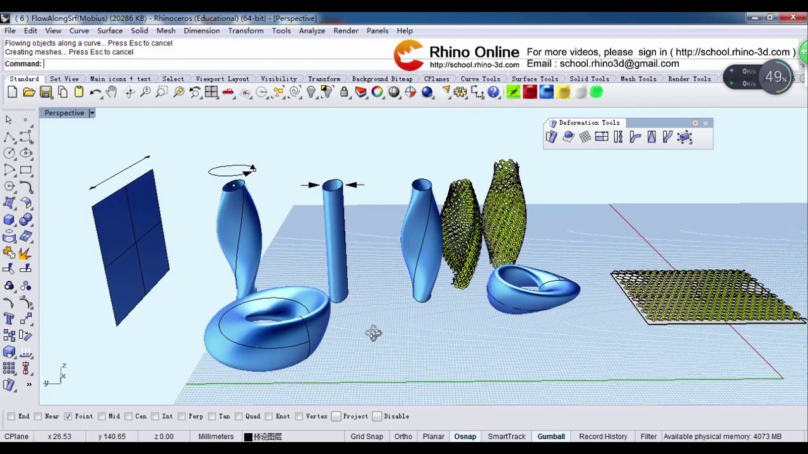This screenshot has width=808, height=454.
Task: Click the Taper icon in Deformation Tools
Action: click(x=651, y=137)
